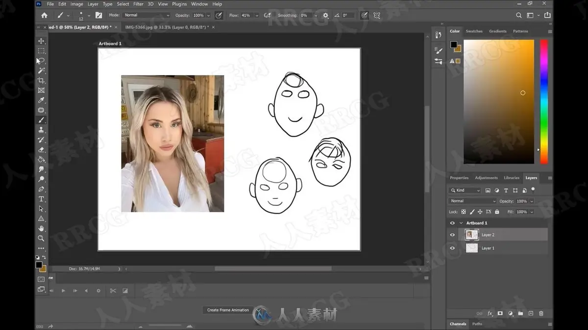Viewport: 588px width, 330px height.
Task: Click Create Frame Animation button
Action: tap(228, 310)
